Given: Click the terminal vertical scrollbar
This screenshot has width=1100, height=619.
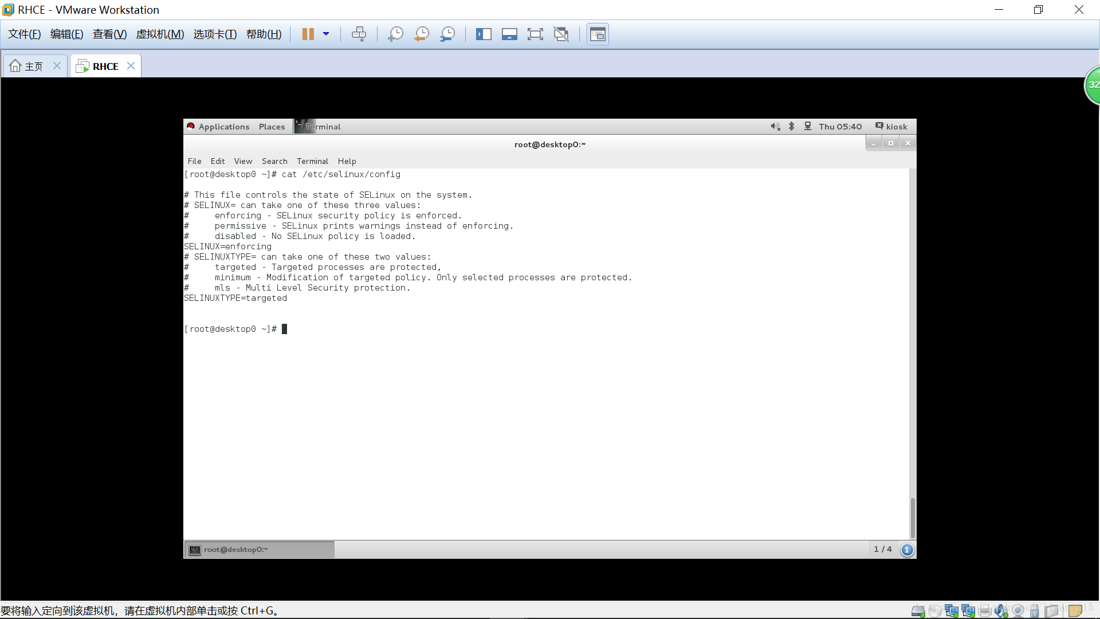Looking at the screenshot, I should click(913, 518).
